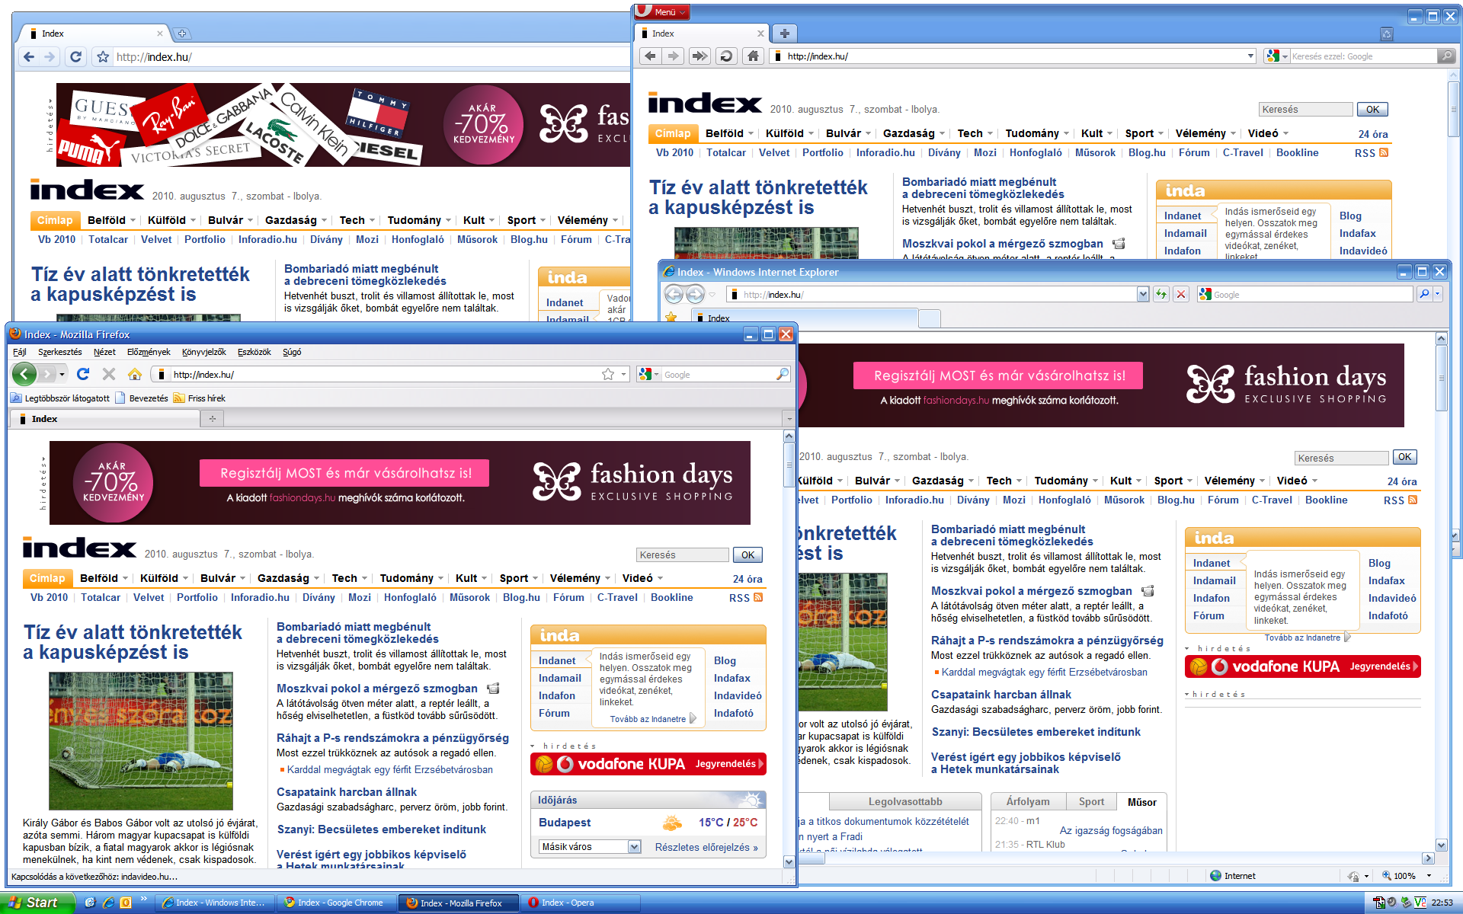This screenshot has width=1463, height=914.
Task: Click Részletes előrejelzés link
Action: (706, 847)
